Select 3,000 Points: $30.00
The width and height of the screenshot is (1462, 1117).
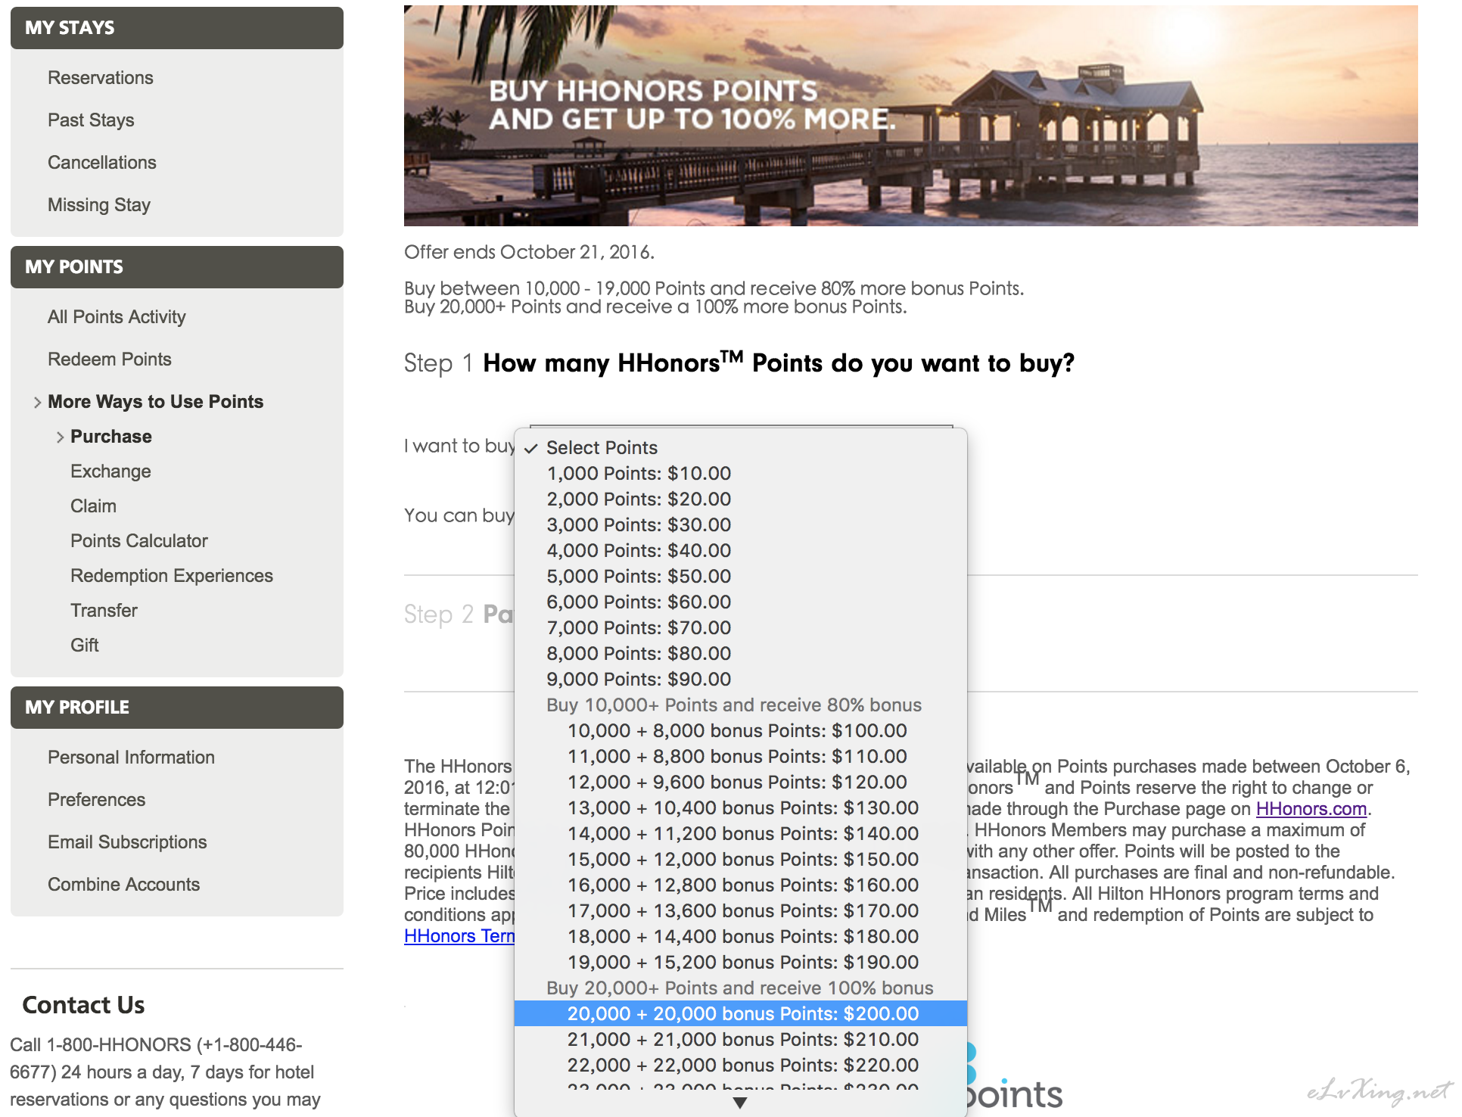pos(741,525)
